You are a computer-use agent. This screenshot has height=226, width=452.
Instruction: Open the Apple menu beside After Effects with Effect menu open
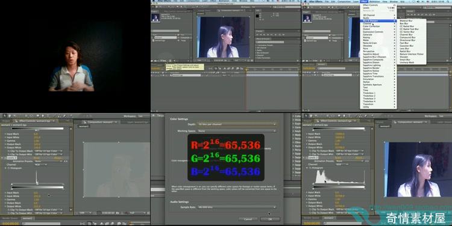click(306, 1)
